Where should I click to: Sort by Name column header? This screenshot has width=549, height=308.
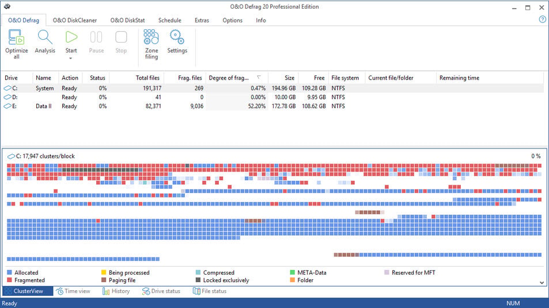tap(46, 78)
